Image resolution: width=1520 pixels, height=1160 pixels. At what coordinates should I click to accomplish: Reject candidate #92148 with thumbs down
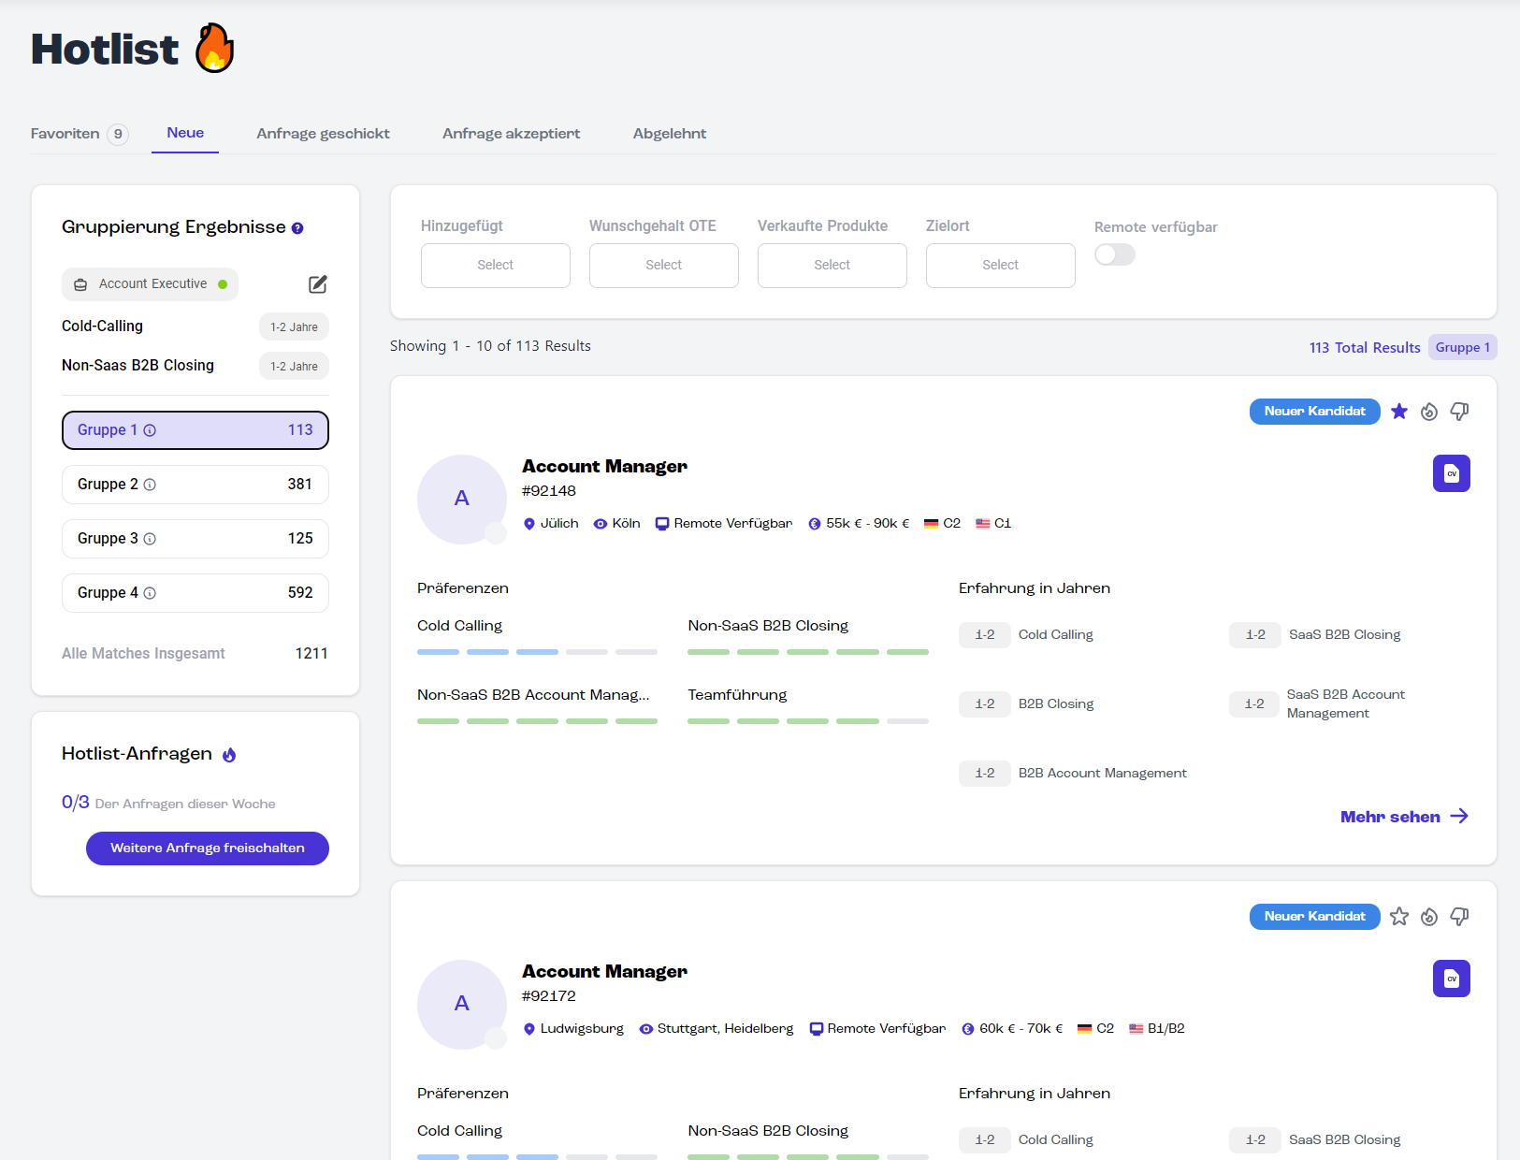[x=1459, y=412]
